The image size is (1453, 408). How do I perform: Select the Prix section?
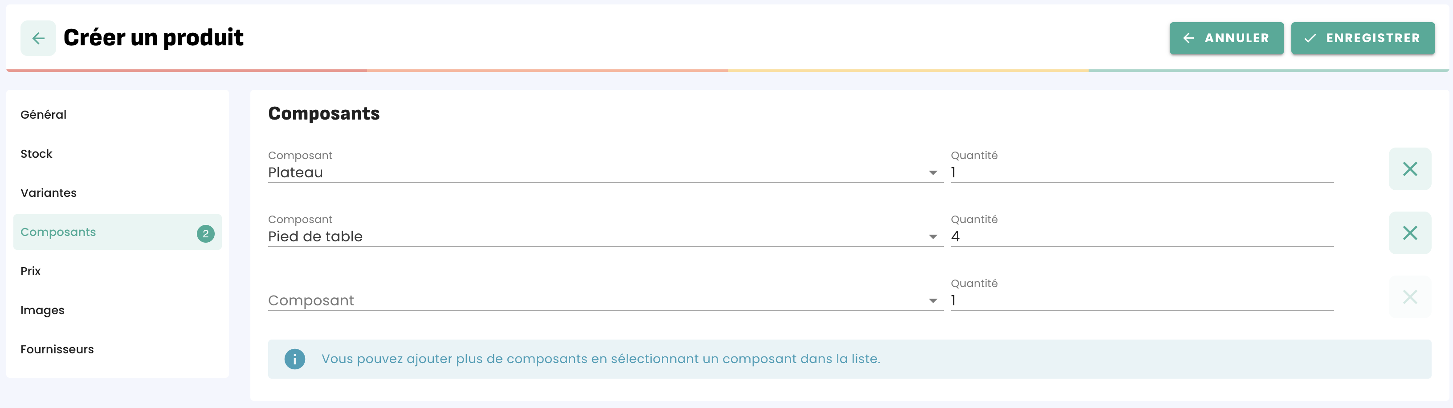pyautogui.click(x=30, y=271)
